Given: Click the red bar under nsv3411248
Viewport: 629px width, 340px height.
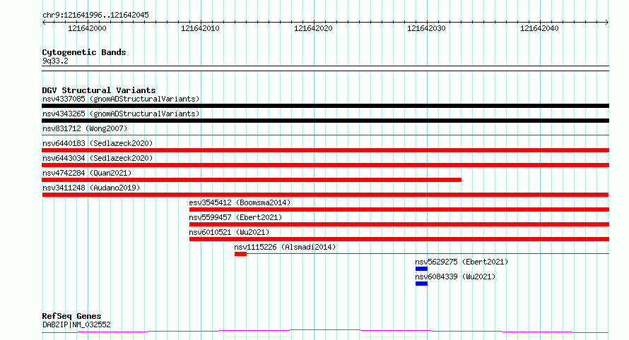Looking at the screenshot, I should (325, 195).
